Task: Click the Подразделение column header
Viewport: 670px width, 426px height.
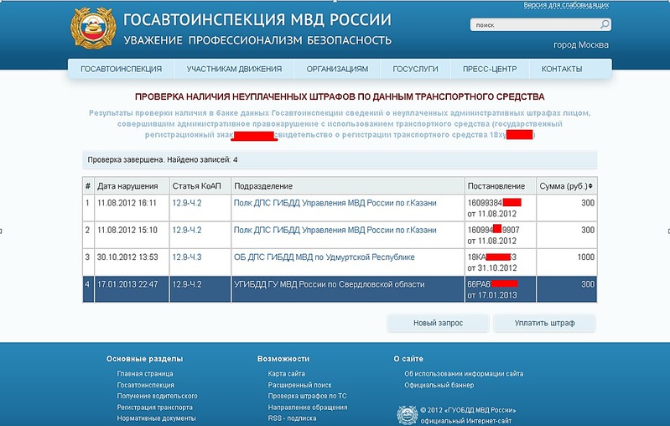Action: pyautogui.click(x=348, y=186)
